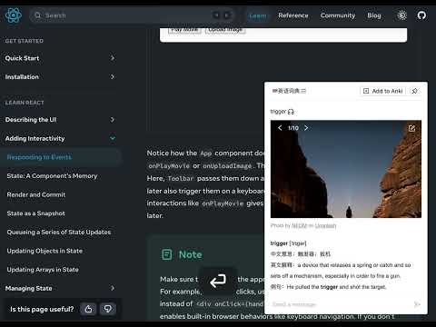Screen dimensions: 436x327
Task: Open the Installation page
Action: [x=22, y=77]
